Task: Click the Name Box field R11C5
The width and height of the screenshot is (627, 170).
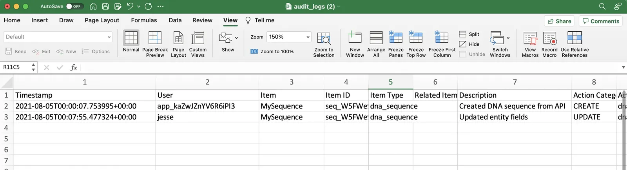Action: (16, 67)
